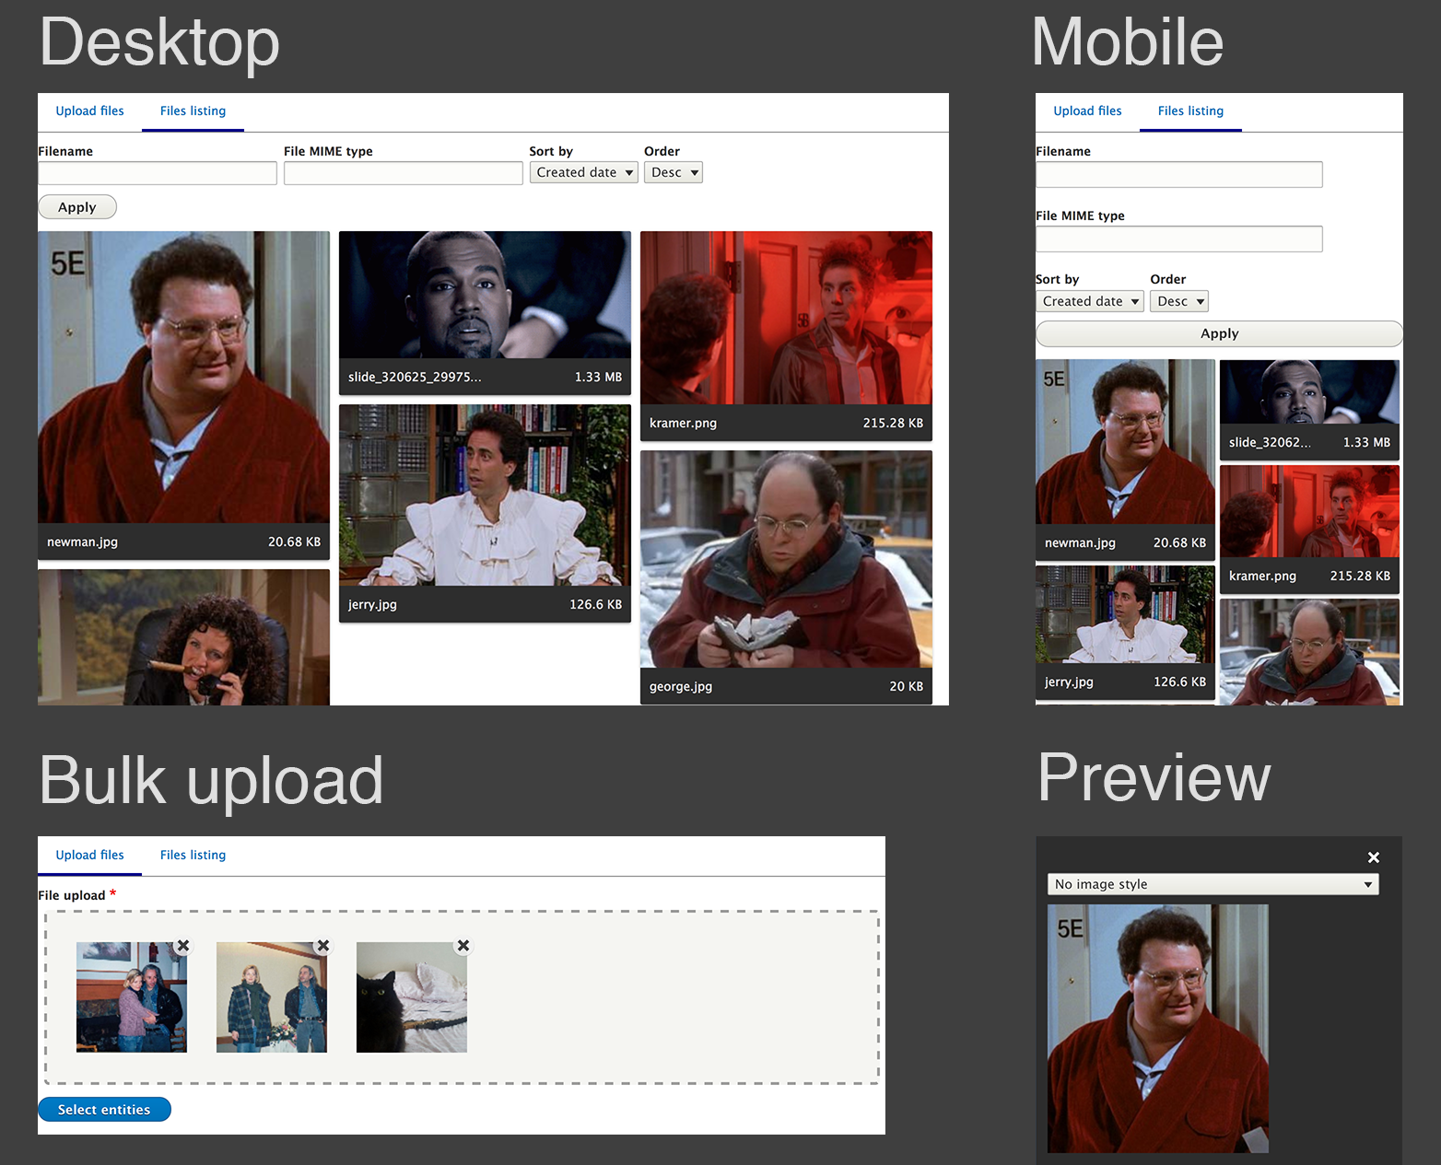
Task: Open Upload files tab in Bulk upload panel
Action: click(x=89, y=856)
